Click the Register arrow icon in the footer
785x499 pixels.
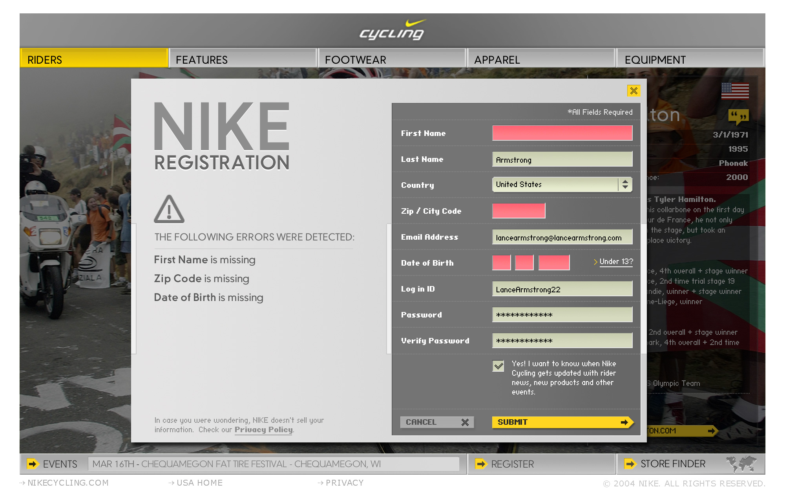click(480, 464)
